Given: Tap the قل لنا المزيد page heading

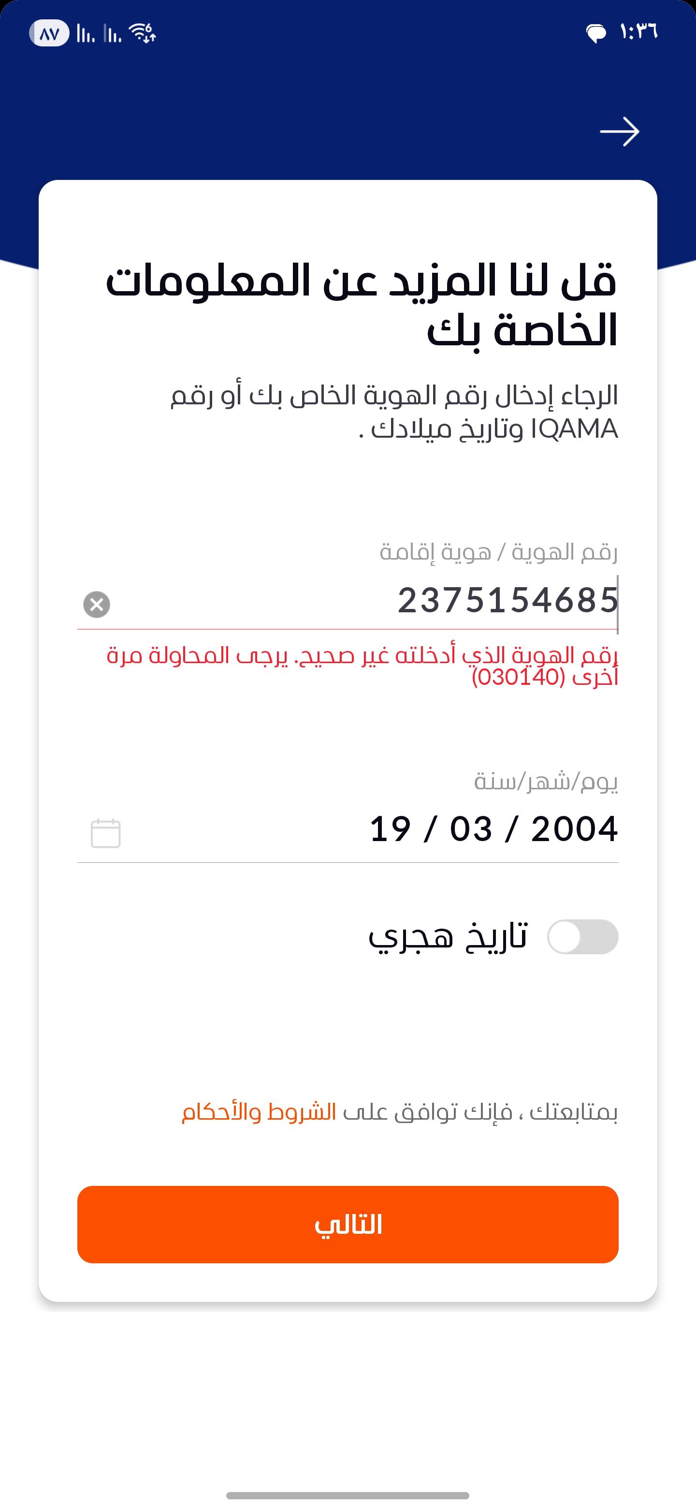Looking at the screenshot, I should (x=361, y=306).
